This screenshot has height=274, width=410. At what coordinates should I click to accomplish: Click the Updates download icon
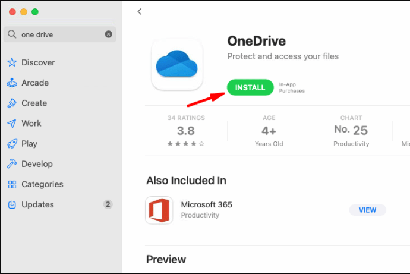pos(12,204)
